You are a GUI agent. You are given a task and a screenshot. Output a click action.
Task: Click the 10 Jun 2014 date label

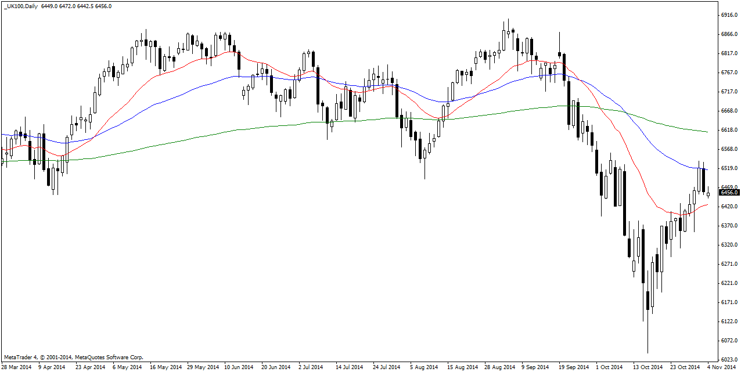[x=238, y=367]
